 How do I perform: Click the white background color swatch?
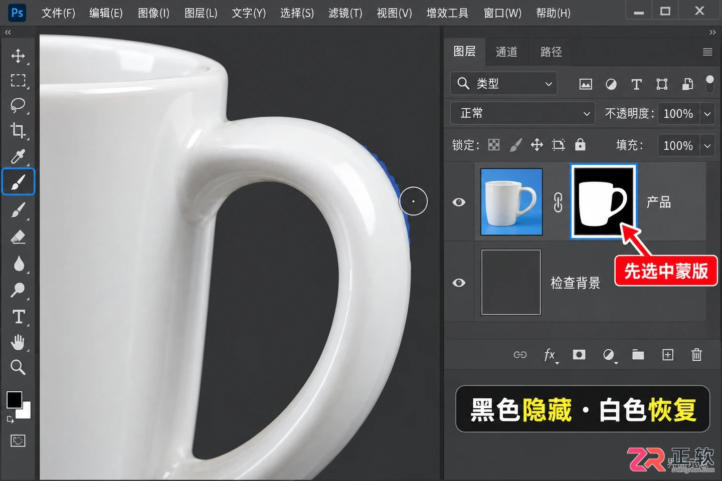click(x=25, y=412)
